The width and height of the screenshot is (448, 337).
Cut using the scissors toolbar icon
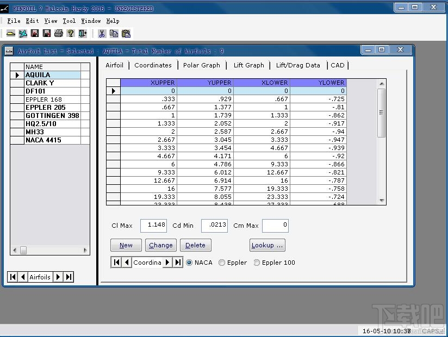click(102, 33)
